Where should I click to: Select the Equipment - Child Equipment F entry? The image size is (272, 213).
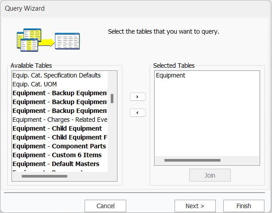[x=60, y=137]
